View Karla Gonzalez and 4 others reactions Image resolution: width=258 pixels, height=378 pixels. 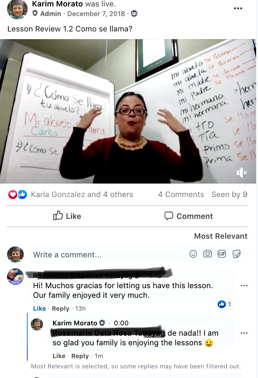[x=82, y=194]
